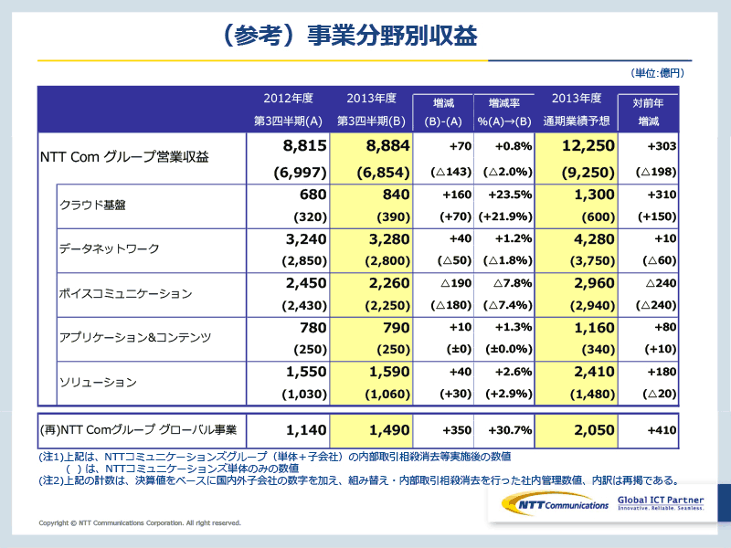This screenshot has width=731, height=548.
Task: Click the rate (±0.0%)
Action: (x=509, y=349)
